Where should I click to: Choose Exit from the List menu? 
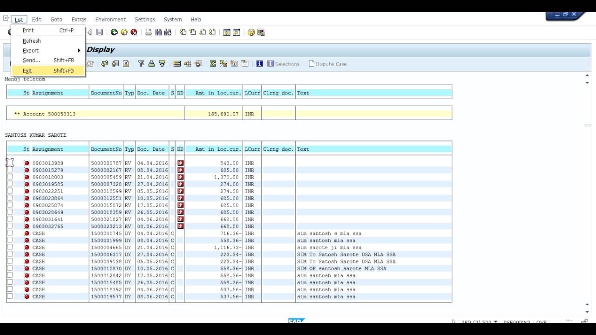[48, 71]
